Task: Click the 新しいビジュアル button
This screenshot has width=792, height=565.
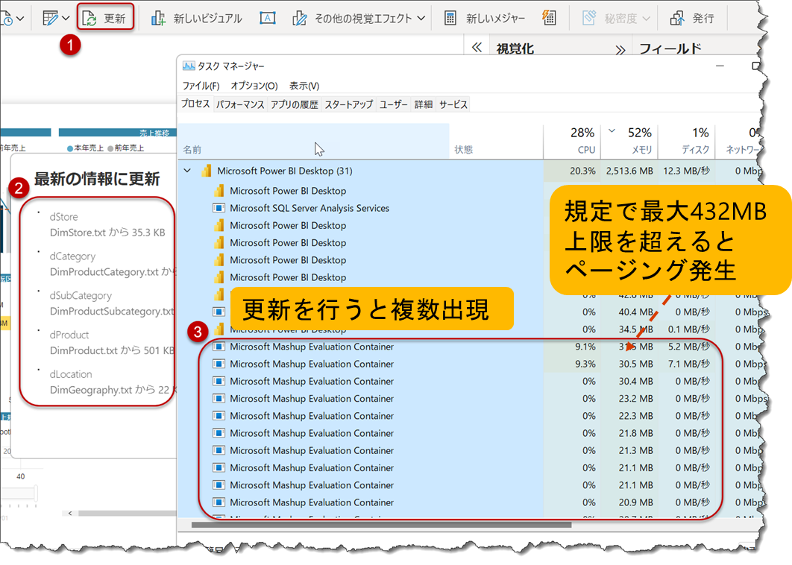Action: click(x=196, y=19)
